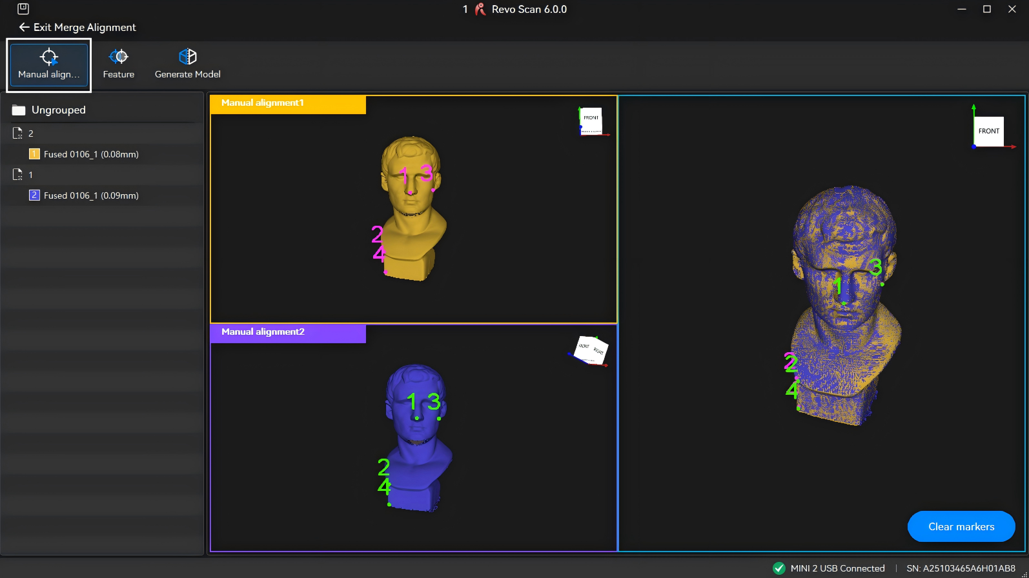Select Fused 0106_1 (0.08mm) model
The width and height of the screenshot is (1029, 578).
tap(91, 154)
